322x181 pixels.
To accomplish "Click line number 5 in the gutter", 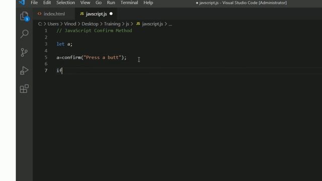I will click(x=46, y=57).
